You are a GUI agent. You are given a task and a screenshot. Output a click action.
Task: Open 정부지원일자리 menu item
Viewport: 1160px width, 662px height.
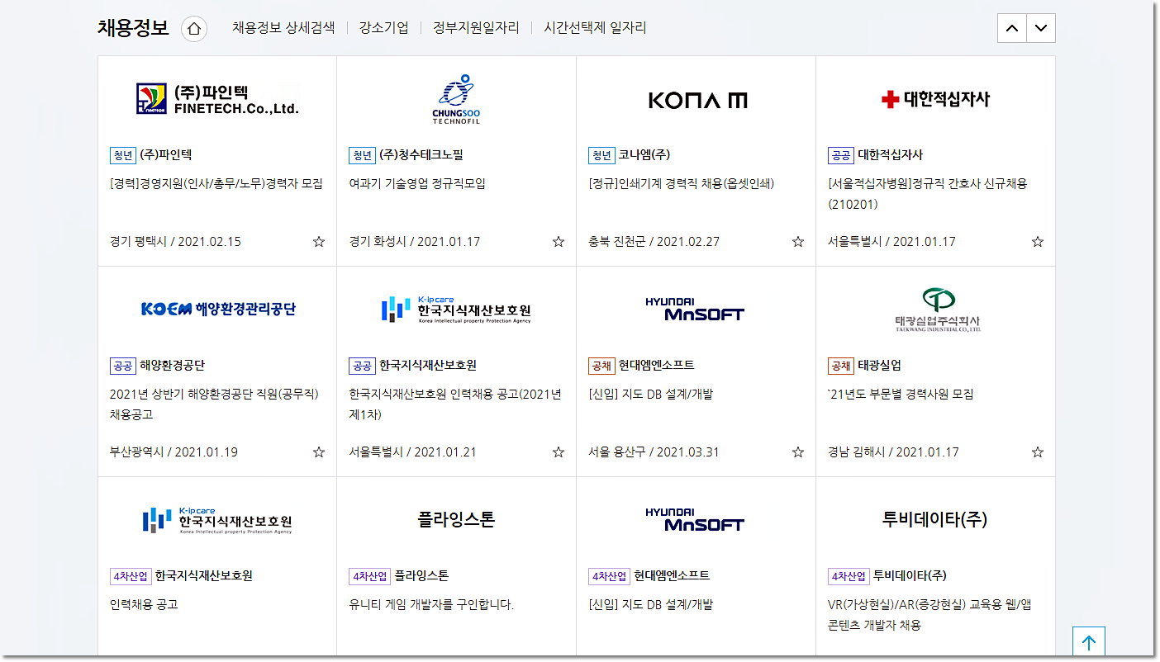[476, 28]
